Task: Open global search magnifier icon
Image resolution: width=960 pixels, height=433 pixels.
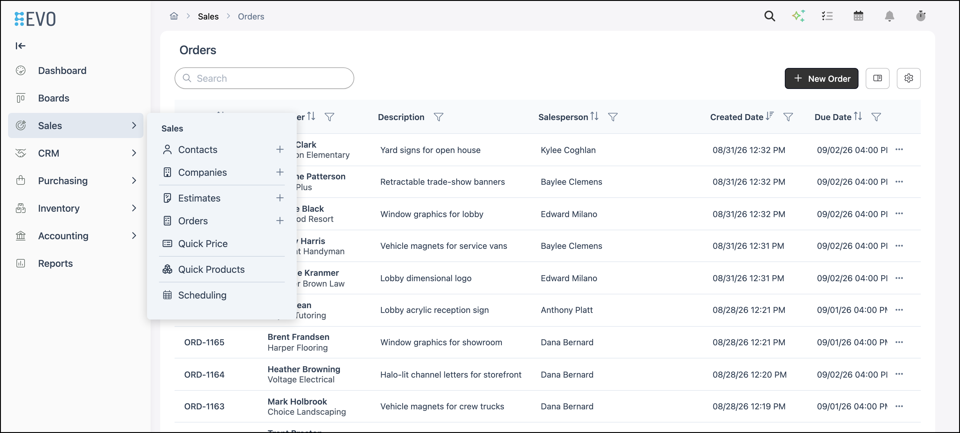Action: point(770,16)
